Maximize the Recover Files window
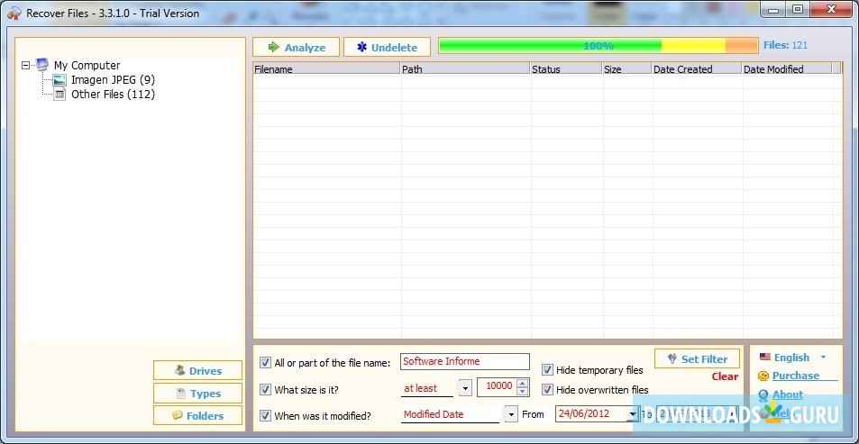Screen dimensions: 859x444 (798, 8)
